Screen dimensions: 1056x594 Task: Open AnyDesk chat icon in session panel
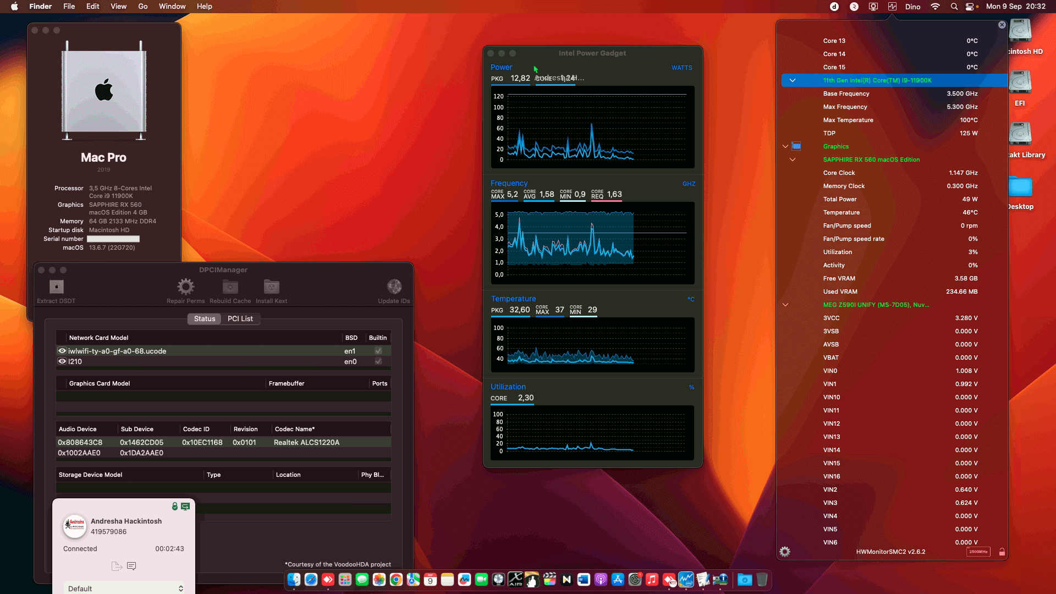pos(131,566)
